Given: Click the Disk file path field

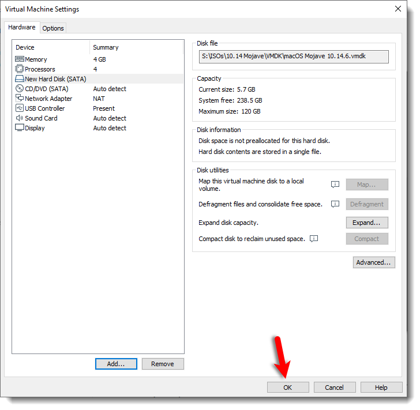Looking at the screenshot, I should coord(294,57).
